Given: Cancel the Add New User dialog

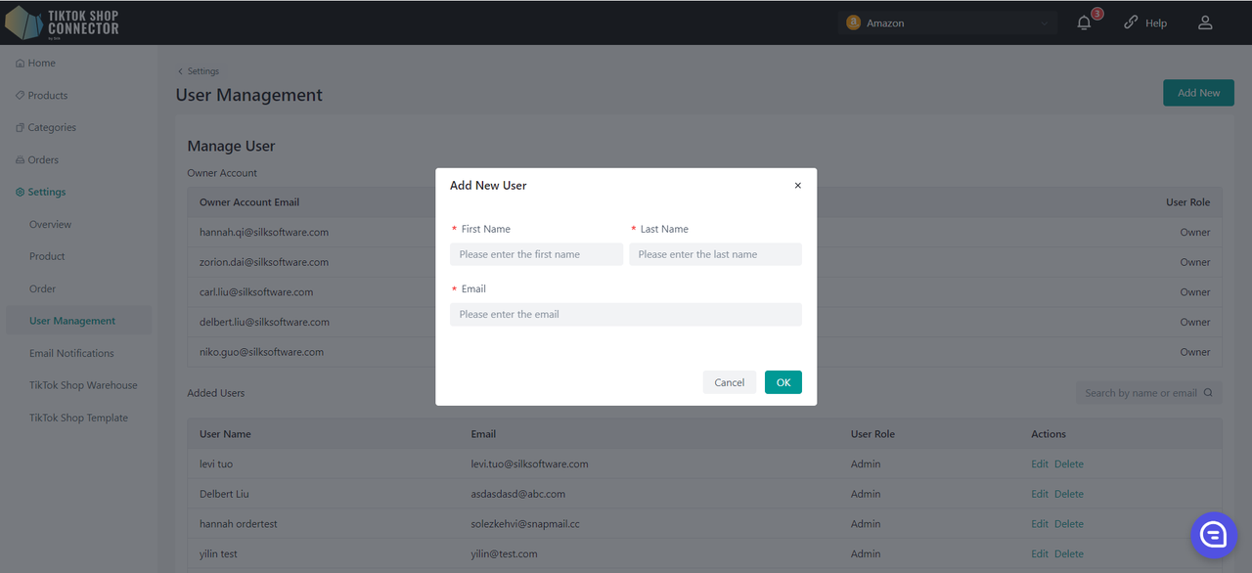Looking at the screenshot, I should tap(729, 382).
